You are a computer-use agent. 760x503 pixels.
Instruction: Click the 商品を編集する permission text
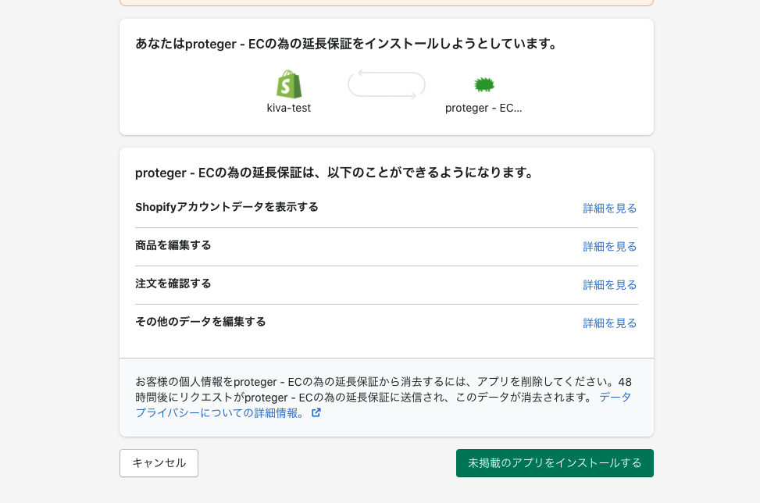point(173,246)
